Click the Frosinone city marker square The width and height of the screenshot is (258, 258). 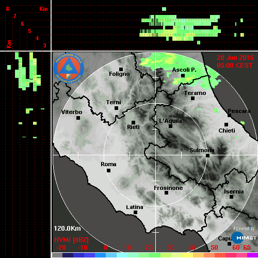[x=166, y=193]
